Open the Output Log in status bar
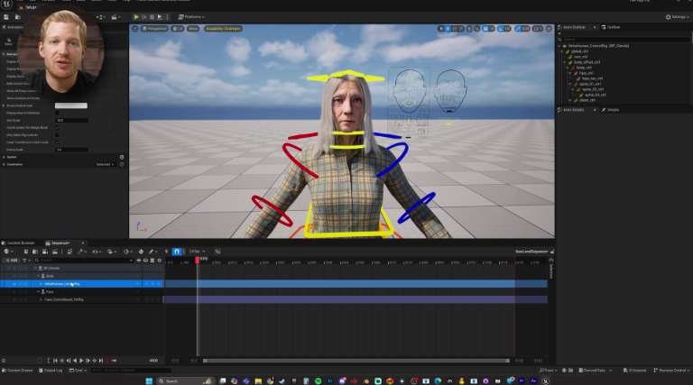The width and height of the screenshot is (693, 385). pos(51,371)
